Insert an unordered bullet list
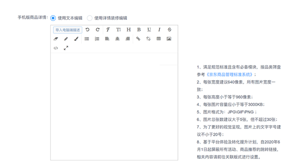Image resolution: width=298 pixels, height=165 pixels. point(87,39)
